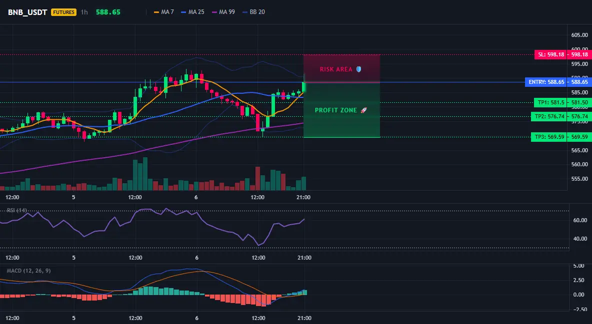
Task: Click the TP2: 576.74 target label
Action: pyautogui.click(x=549, y=116)
